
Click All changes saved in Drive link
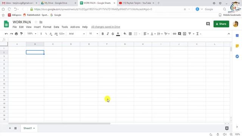(105, 27)
